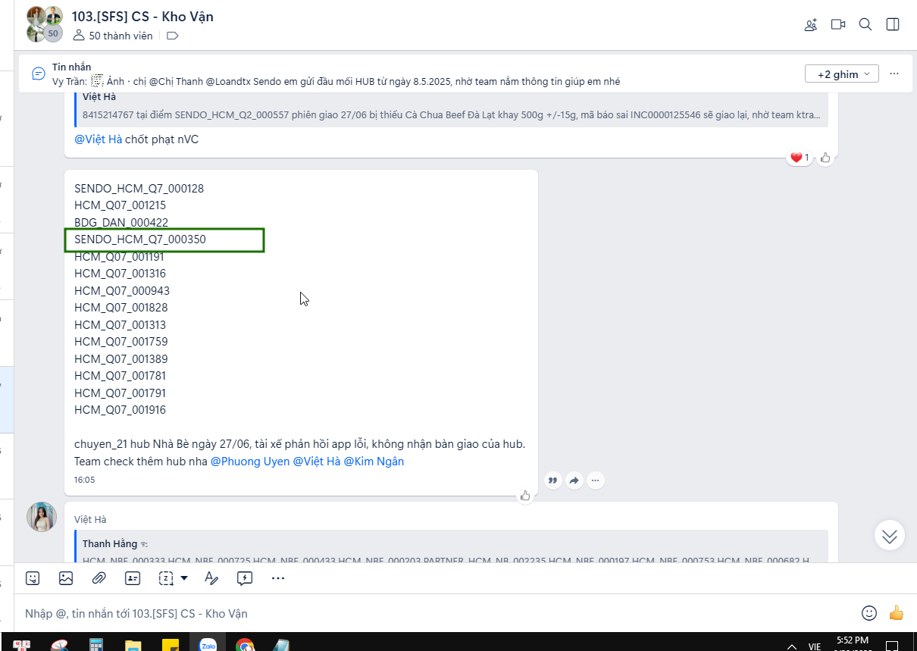Image resolution: width=917 pixels, height=651 pixels.
Task: Click the text 'HCM_Q07_001781'
Action: pos(120,376)
